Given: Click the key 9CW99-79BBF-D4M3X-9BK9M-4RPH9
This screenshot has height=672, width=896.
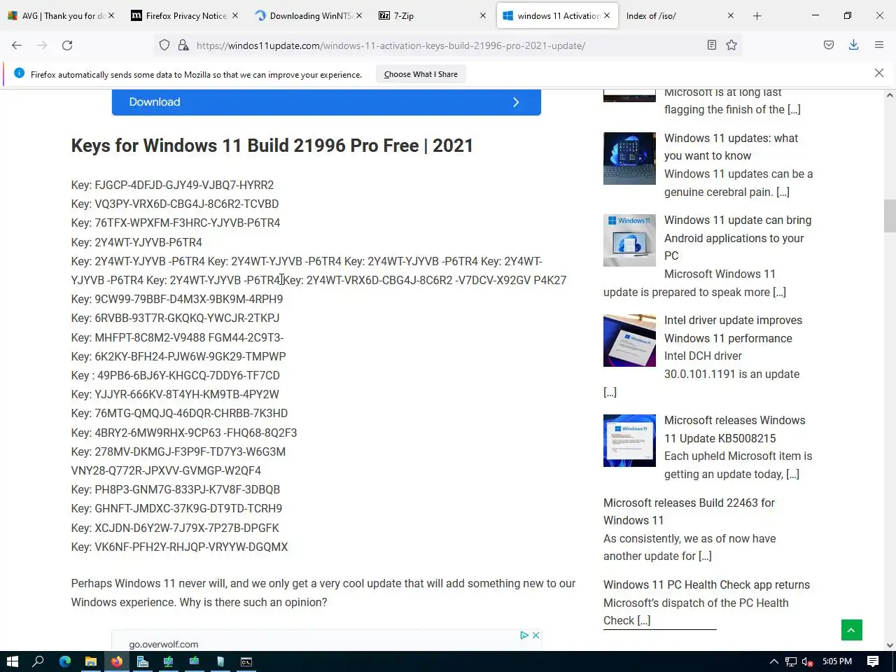Looking at the screenshot, I should pos(189,300).
